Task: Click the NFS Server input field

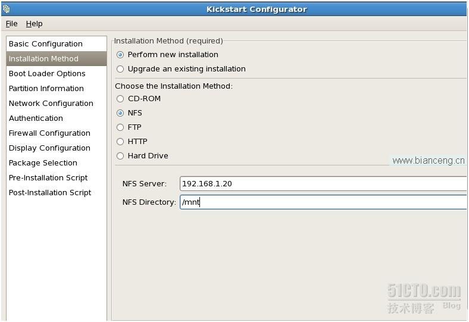Action: click(323, 183)
